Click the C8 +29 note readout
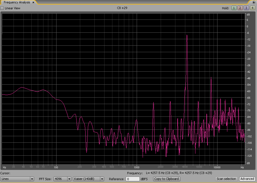Viewport: 257px width, 183px height. point(122,8)
